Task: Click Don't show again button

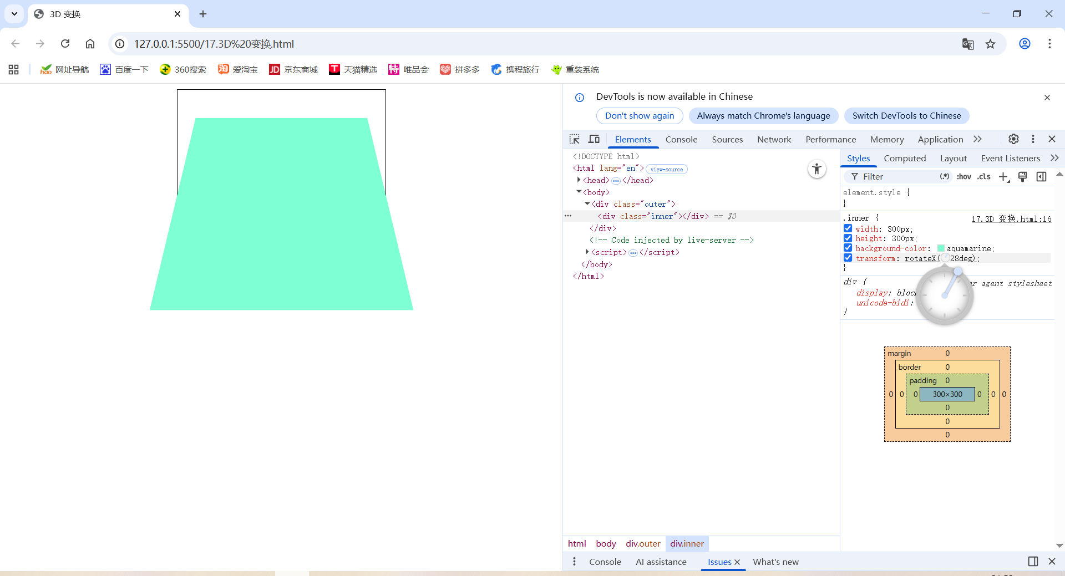Action: coord(640,116)
